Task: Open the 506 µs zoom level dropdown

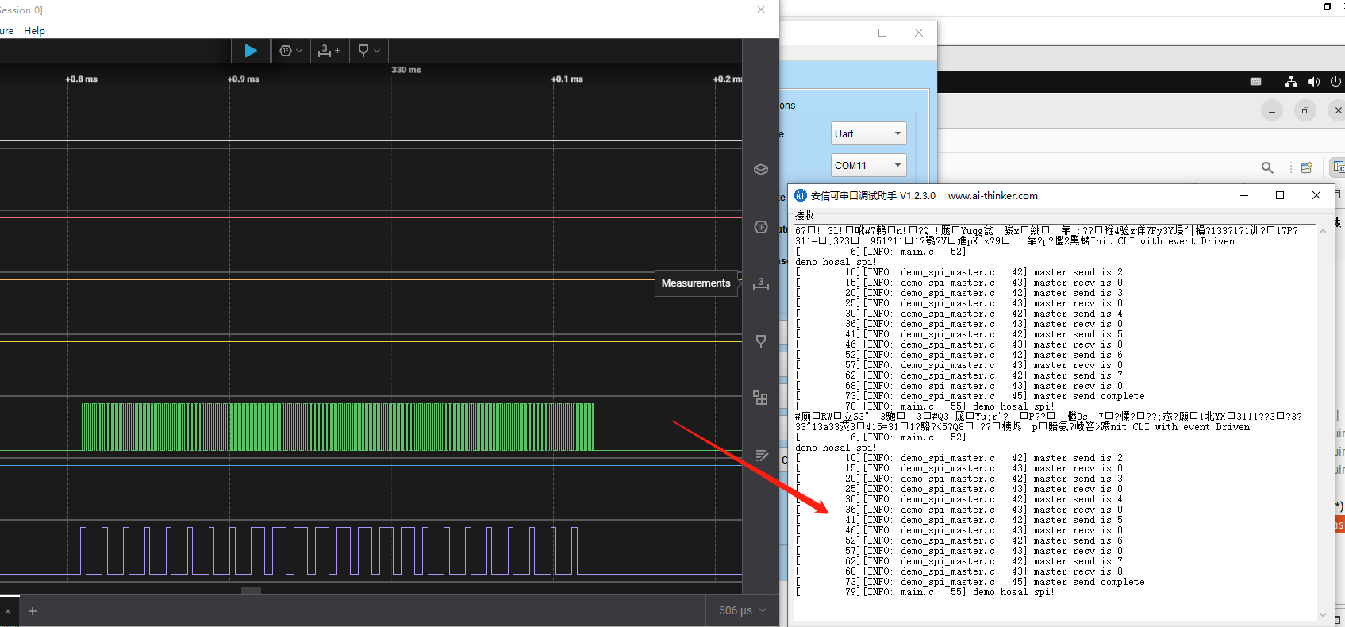Action: coord(743,610)
